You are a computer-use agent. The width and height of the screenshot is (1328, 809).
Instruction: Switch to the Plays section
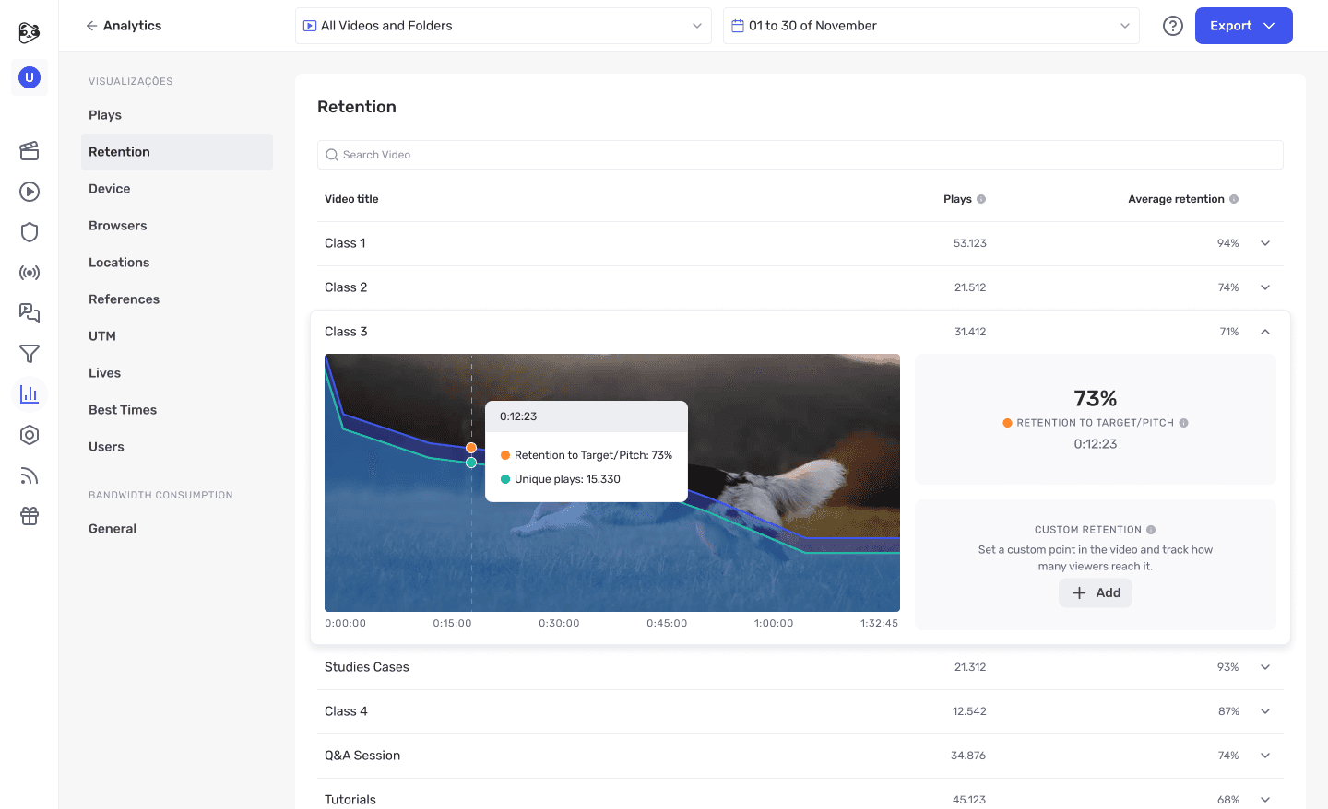click(104, 114)
